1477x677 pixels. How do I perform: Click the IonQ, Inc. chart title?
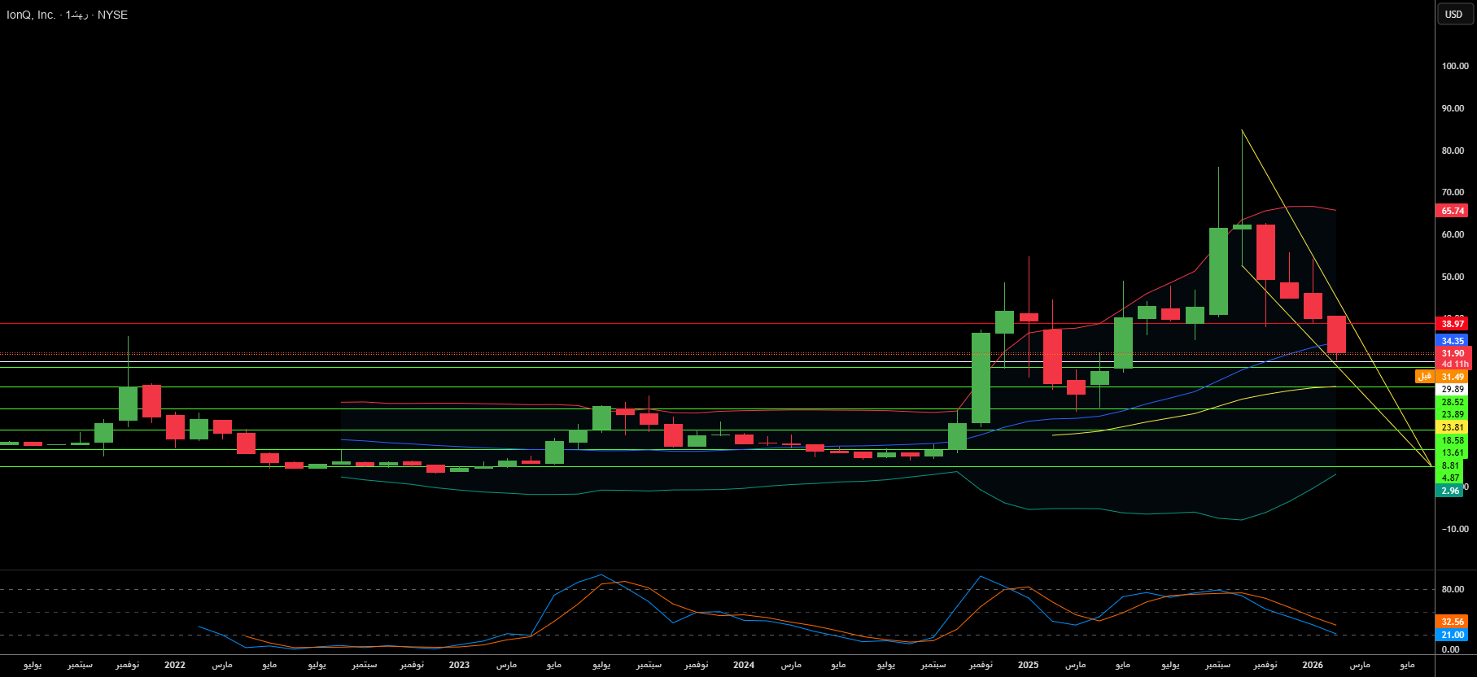pos(31,15)
